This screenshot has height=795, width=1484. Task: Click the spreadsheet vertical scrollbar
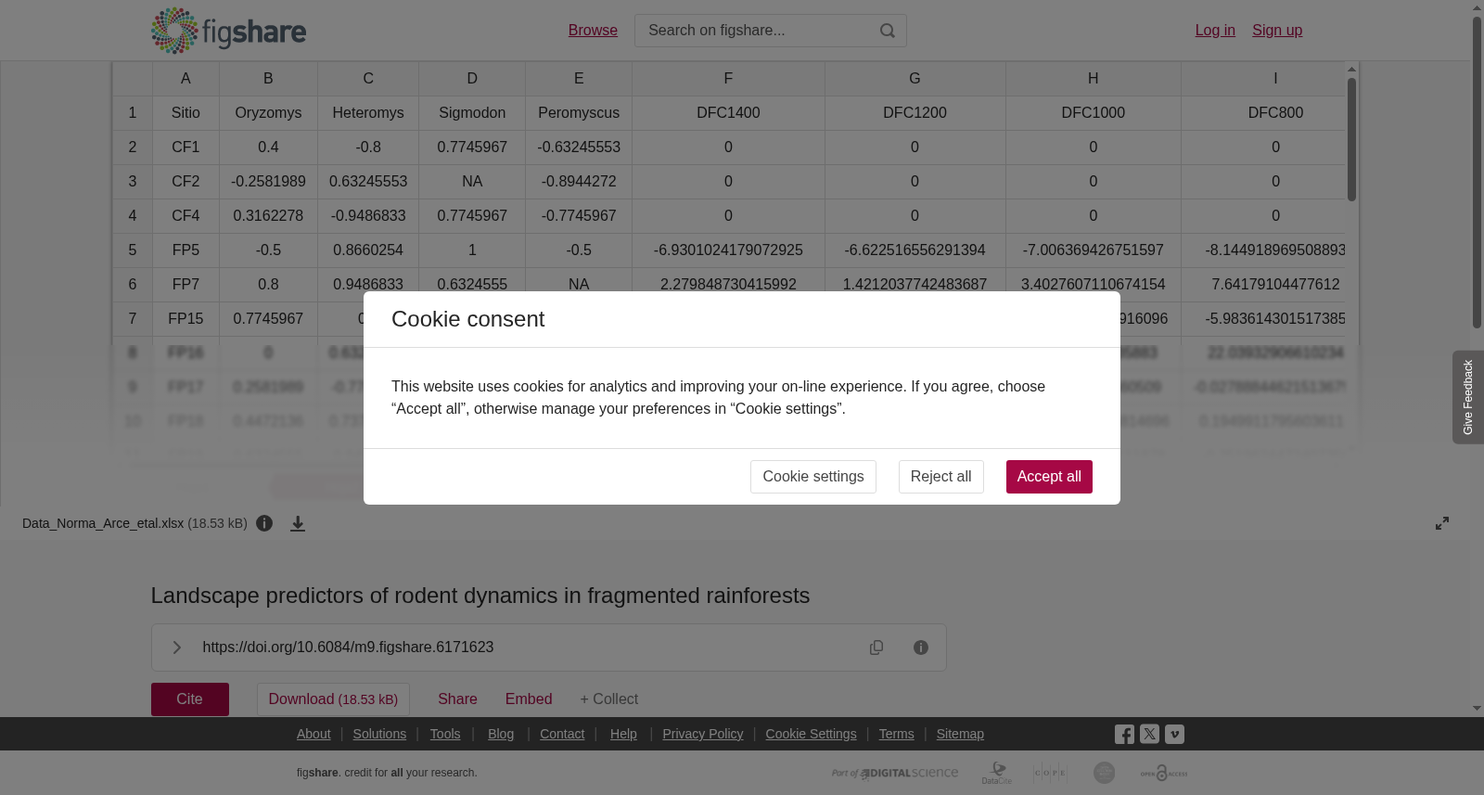1351,139
